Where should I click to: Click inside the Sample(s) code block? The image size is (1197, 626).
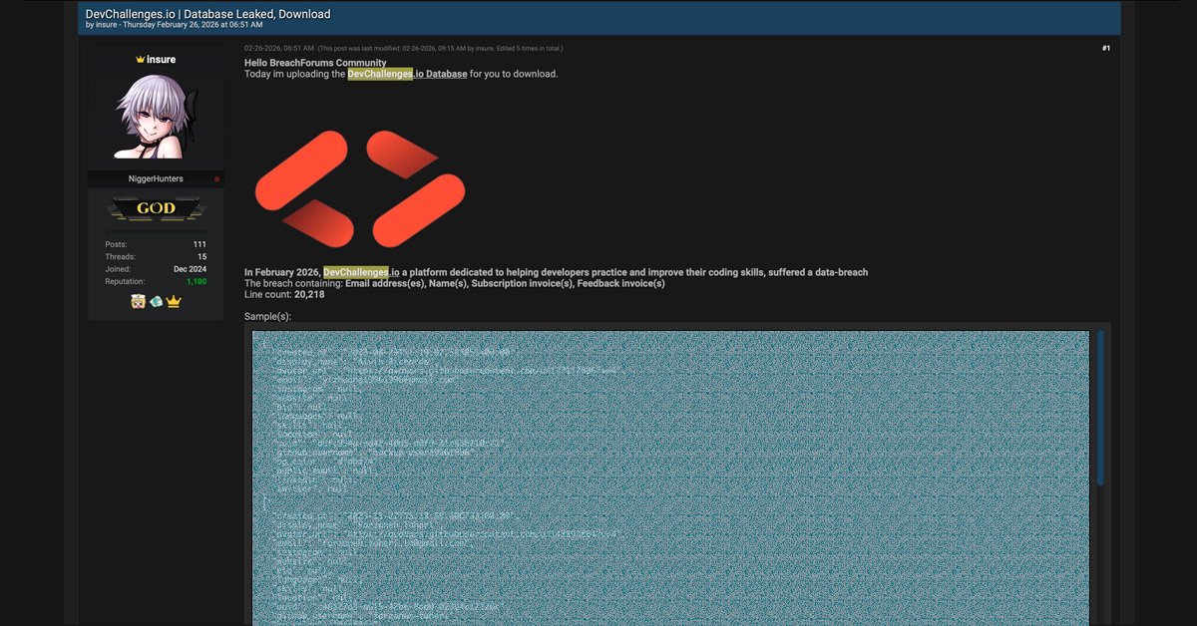point(670,478)
